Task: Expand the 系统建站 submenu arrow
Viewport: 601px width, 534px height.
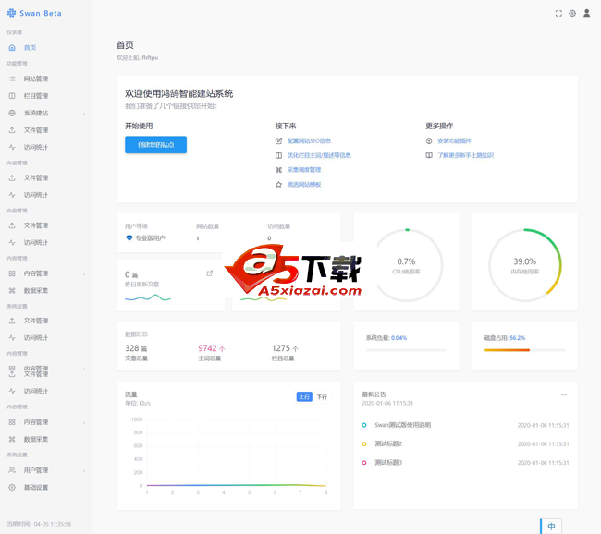Action: pos(84,114)
